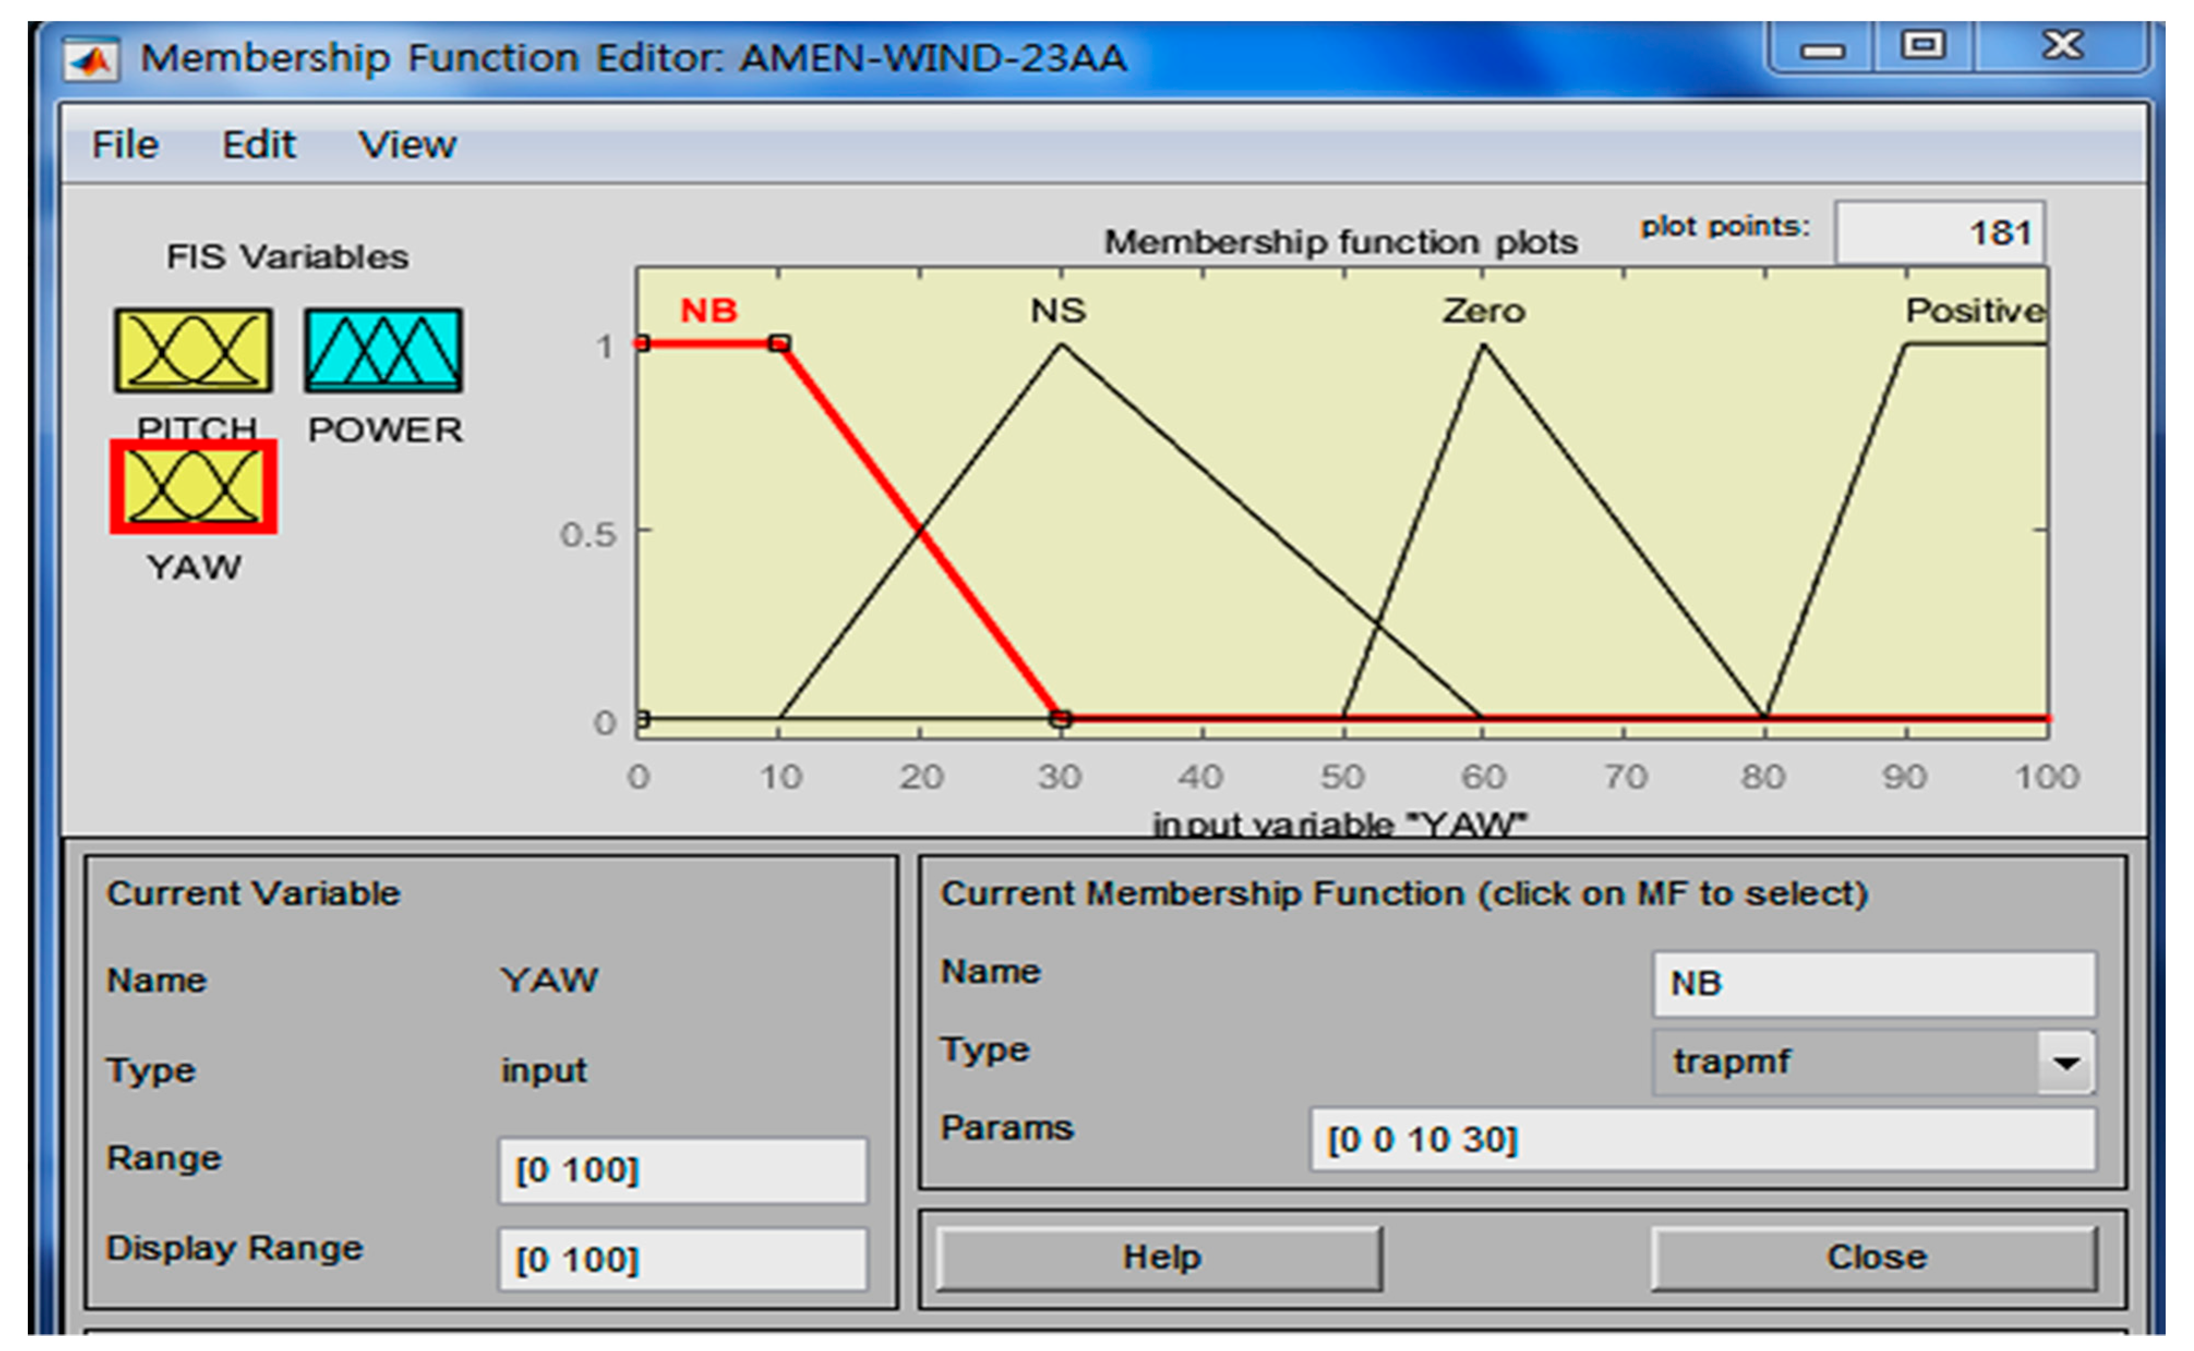This screenshot has height=1351, width=2194.
Task: Click the Help button
Action: click(x=1159, y=1258)
